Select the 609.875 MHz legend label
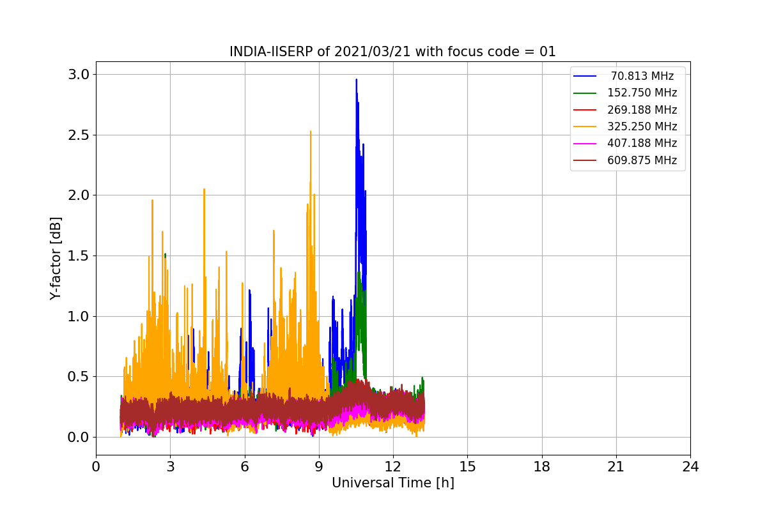 tap(642, 160)
